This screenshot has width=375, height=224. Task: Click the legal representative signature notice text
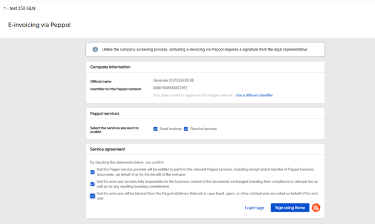(205, 49)
